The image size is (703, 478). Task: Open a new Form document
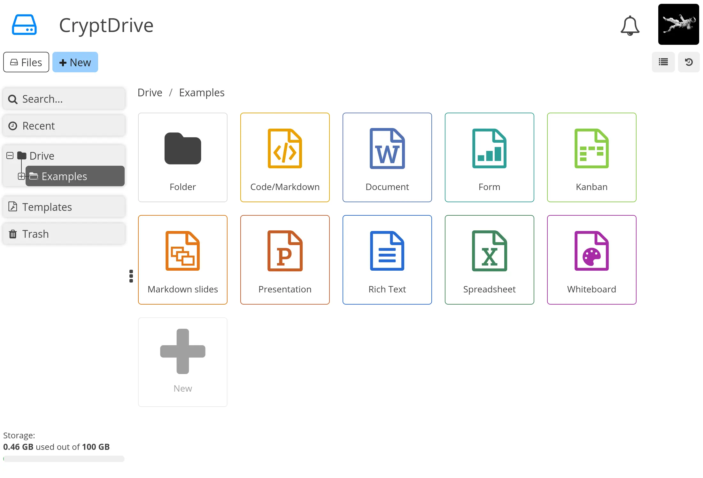(x=489, y=157)
